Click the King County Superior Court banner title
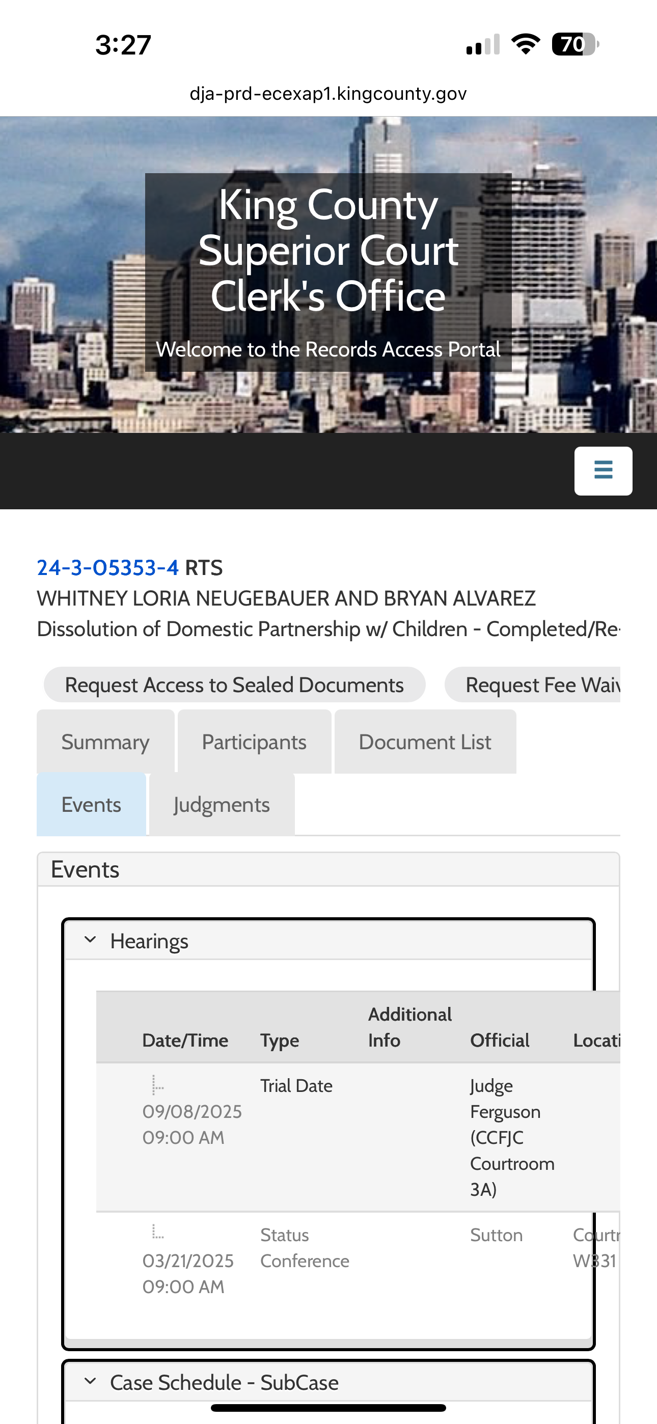The width and height of the screenshot is (657, 1424). pyautogui.click(x=328, y=251)
